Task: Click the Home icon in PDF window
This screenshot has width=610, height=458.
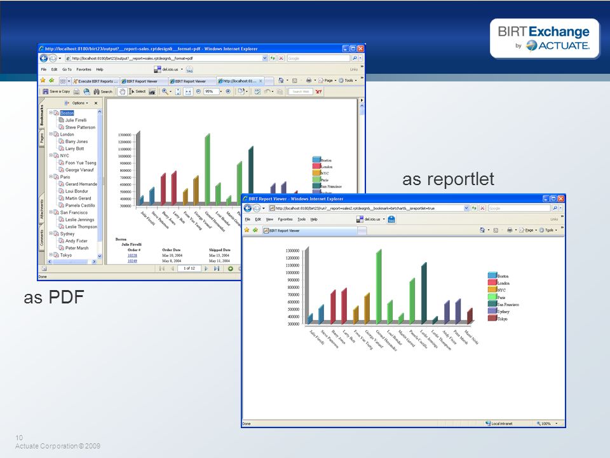Action: (x=281, y=81)
